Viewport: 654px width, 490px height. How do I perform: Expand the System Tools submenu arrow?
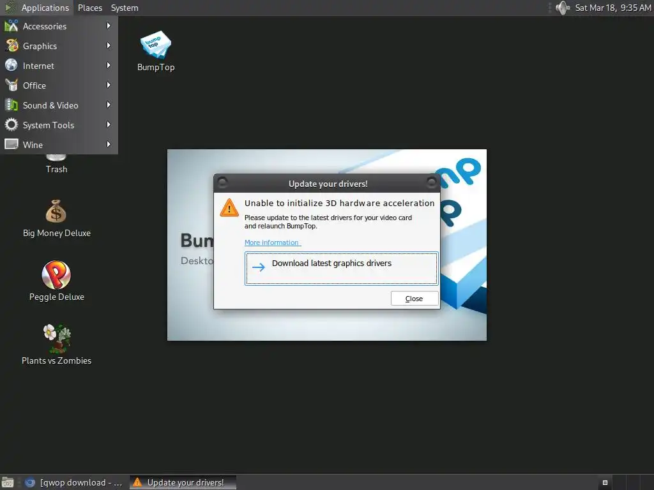point(109,124)
